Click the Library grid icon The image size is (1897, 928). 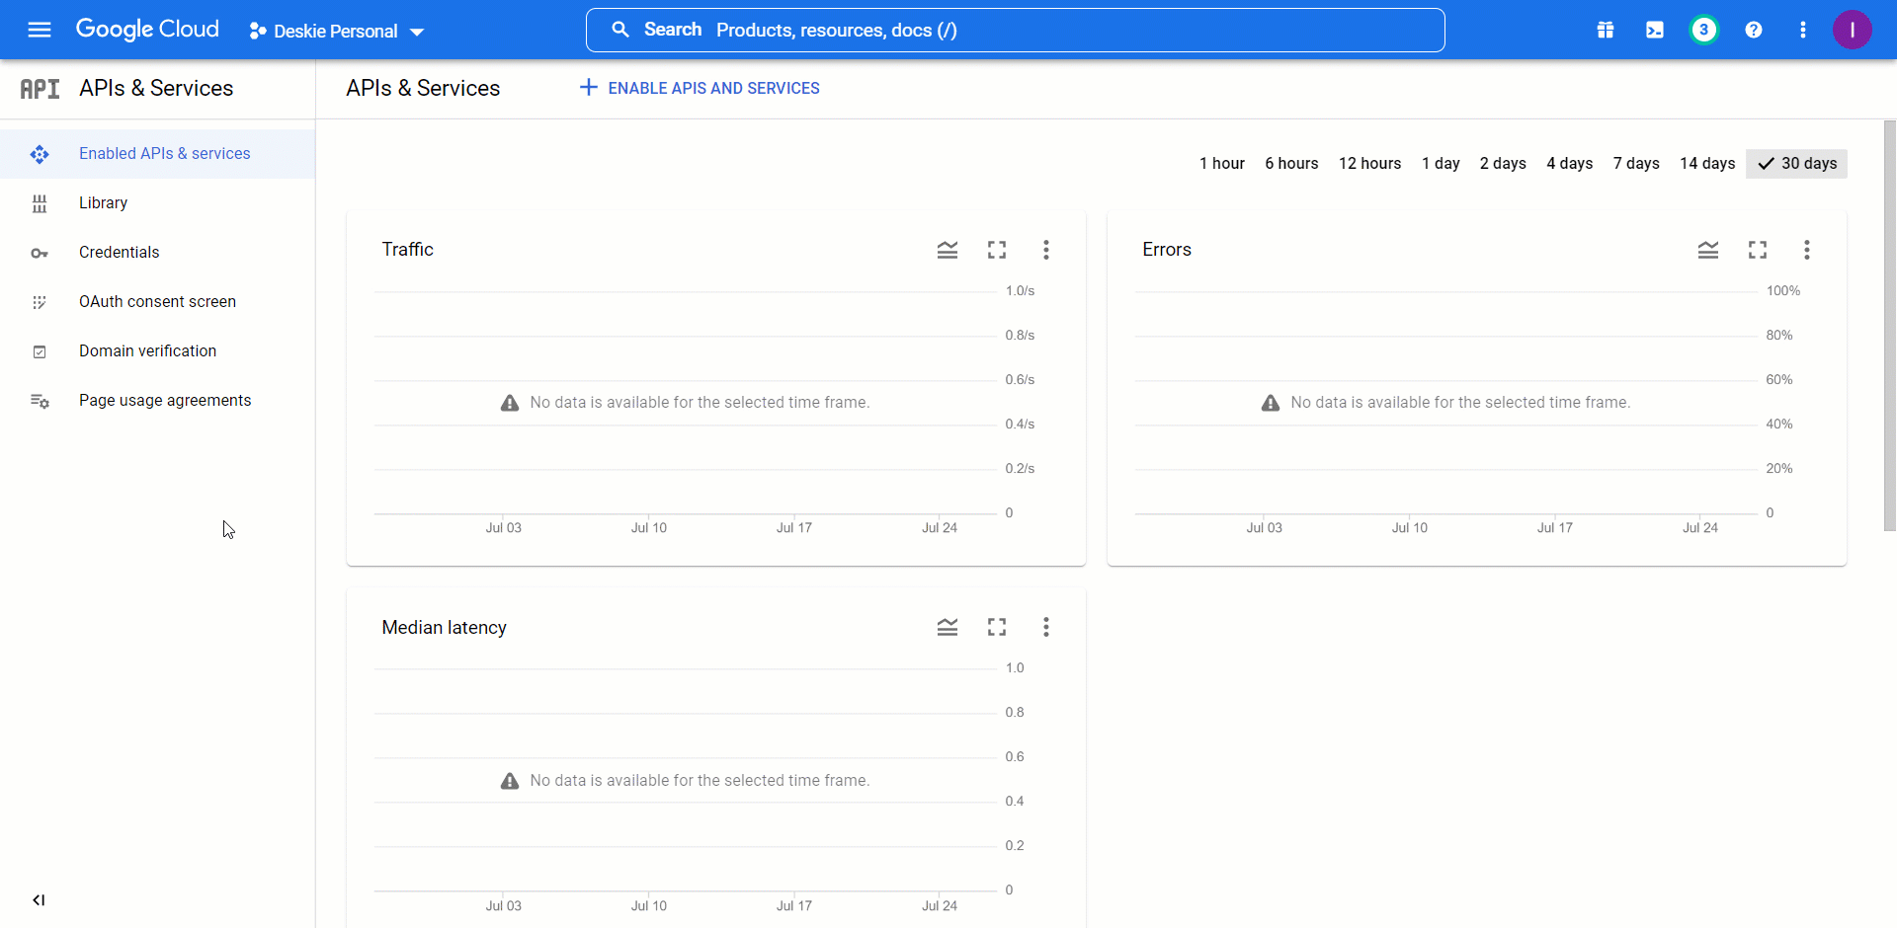(x=40, y=203)
